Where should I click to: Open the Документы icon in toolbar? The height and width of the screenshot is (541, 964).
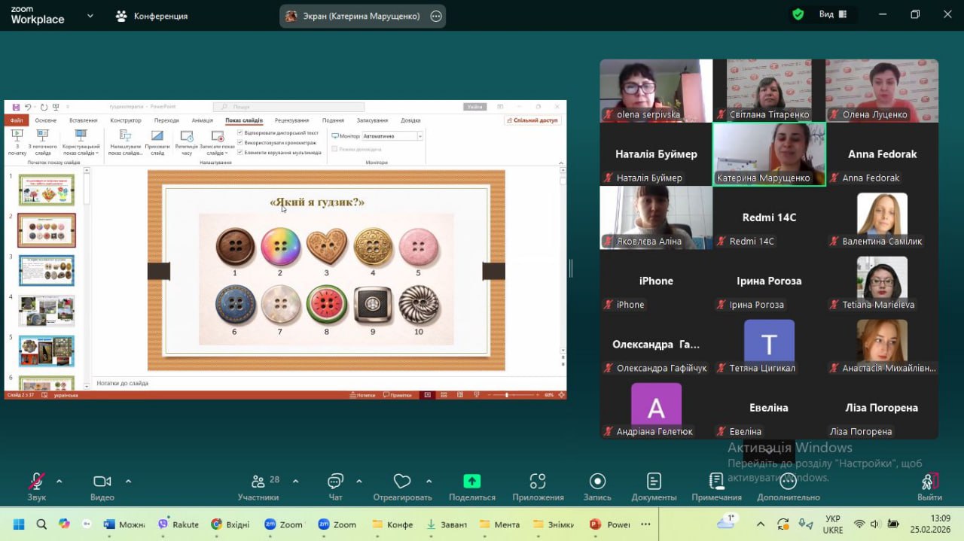(x=654, y=482)
